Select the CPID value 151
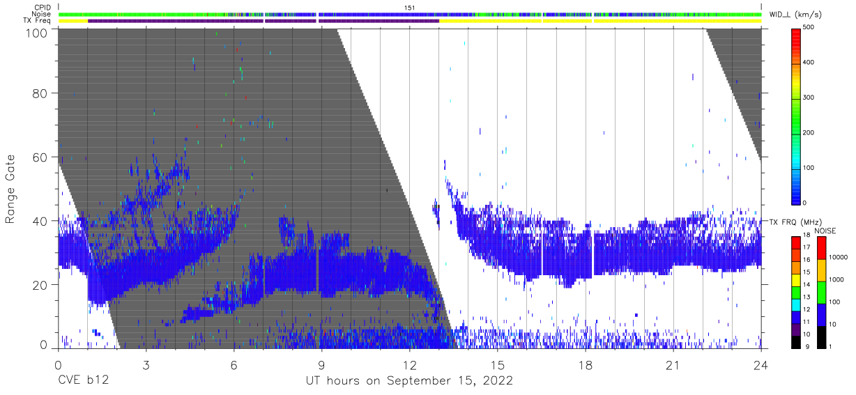Image resolution: width=856 pixels, height=395 pixels. click(409, 8)
